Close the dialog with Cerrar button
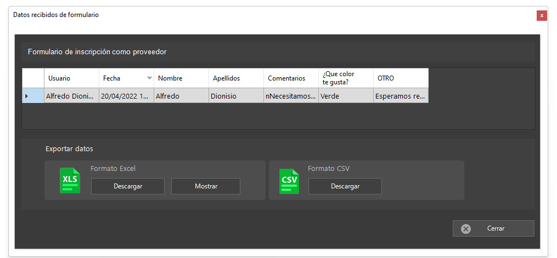The image size is (557, 258). pos(493,228)
